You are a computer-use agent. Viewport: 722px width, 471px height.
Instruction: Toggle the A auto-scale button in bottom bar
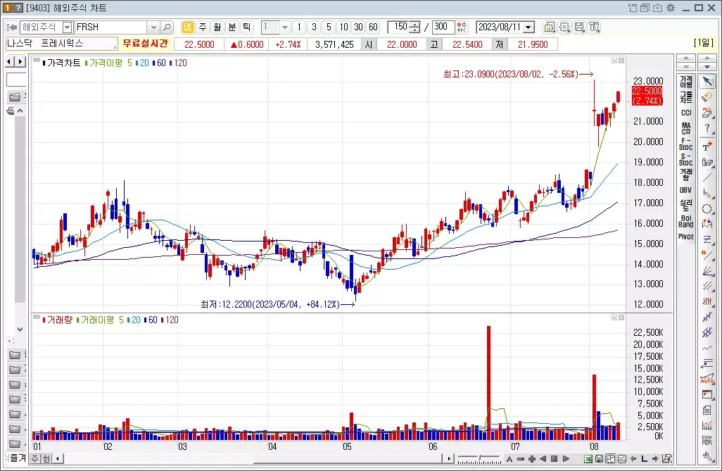[x=509, y=458]
